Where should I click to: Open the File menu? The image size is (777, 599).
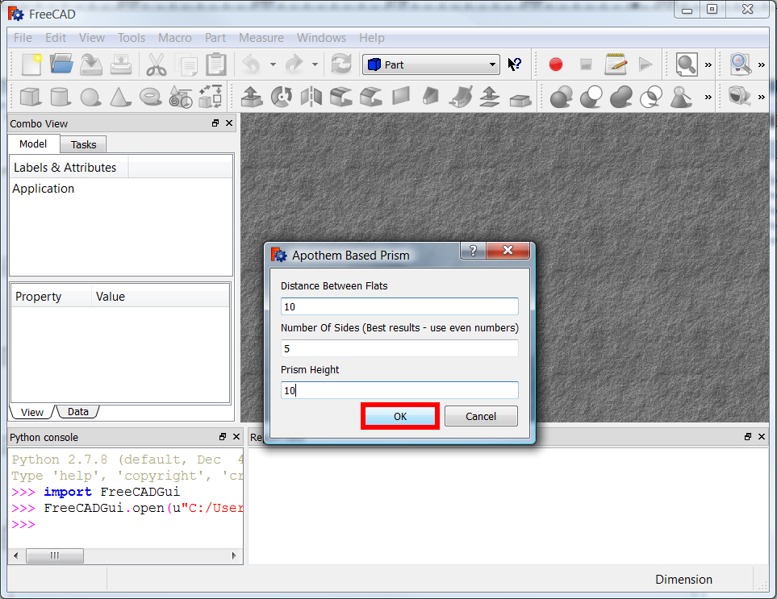tap(23, 38)
